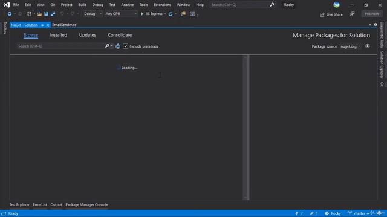The height and width of the screenshot is (217, 387).
Task: Open the View menu
Action: (x=41, y=5)
